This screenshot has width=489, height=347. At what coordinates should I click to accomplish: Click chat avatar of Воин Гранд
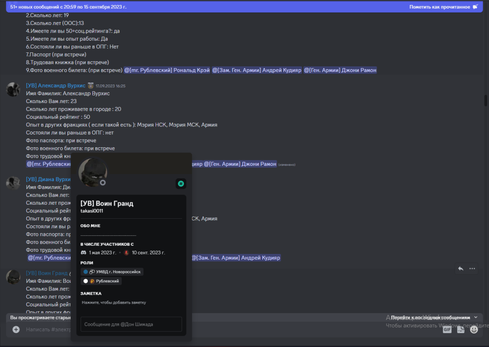coord(13,277)
